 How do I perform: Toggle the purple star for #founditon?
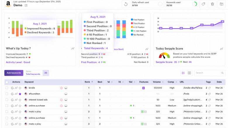pyautogui.click(x=20, y=94)
